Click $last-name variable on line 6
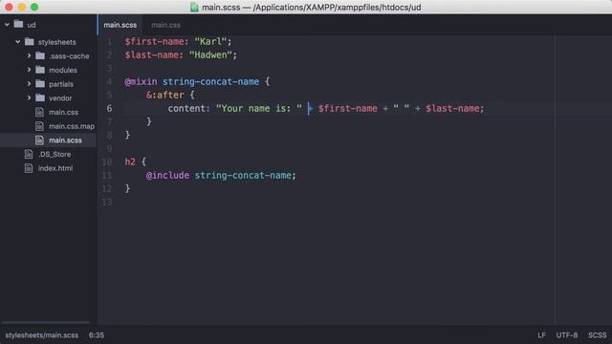 tap(452, 108)
